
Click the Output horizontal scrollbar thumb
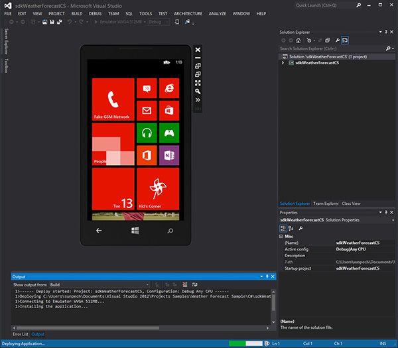[x=88, y=328]
